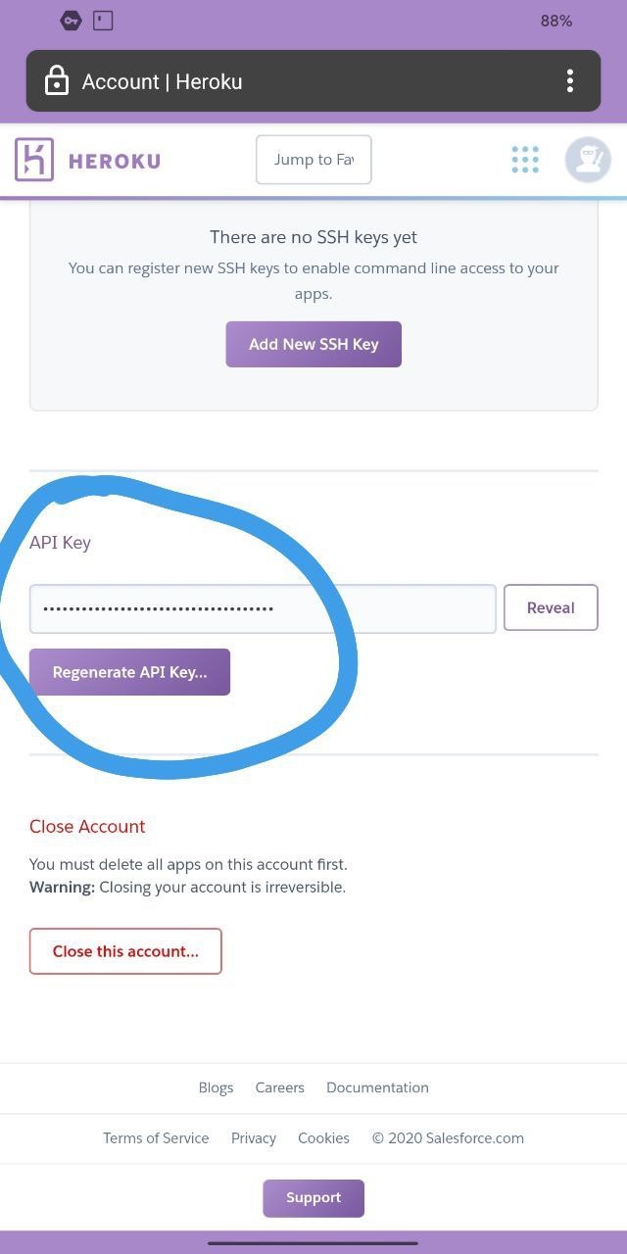The height and width of the screenshot is (1254, 627).
Task: Click the masked API Key field
Action: (263, 608)
